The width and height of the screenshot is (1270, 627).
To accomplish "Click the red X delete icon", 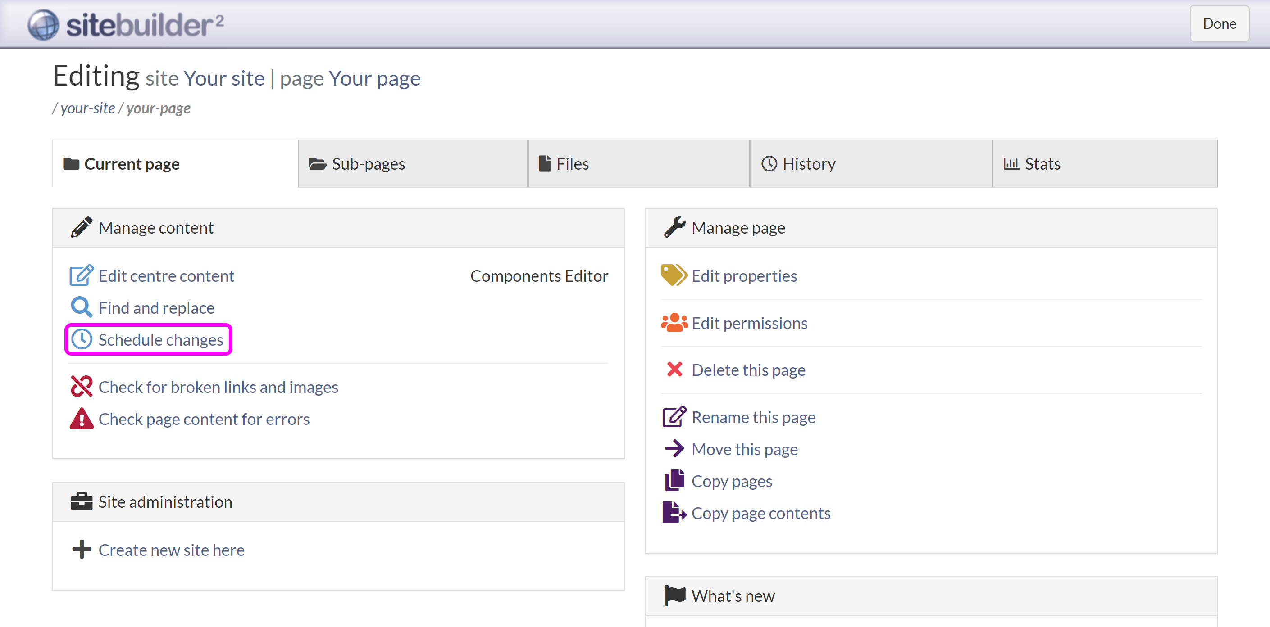I will (674, 370).
